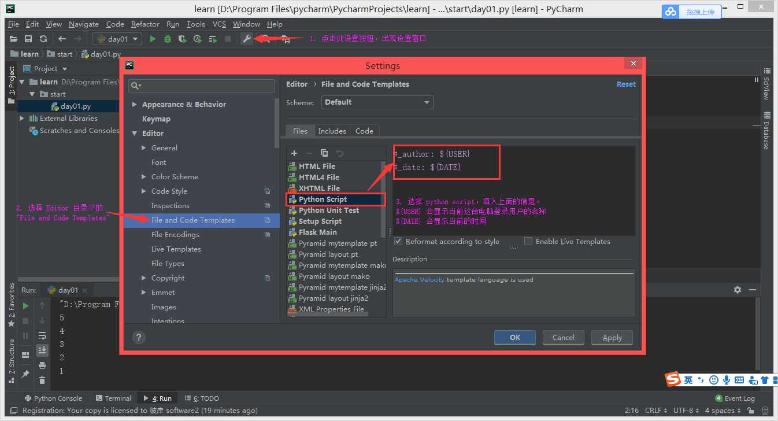This screenshot has width=778, height=421.
Task: Click the Run panel stop icon
Action: [x=25, y=320]
